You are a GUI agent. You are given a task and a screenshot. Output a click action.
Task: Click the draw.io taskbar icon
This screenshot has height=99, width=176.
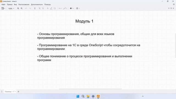pyautogui.click(x=98, y=96)
